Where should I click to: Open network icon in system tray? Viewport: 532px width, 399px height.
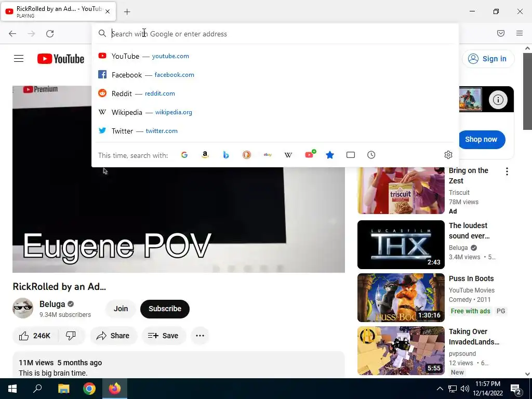[453, 389]
